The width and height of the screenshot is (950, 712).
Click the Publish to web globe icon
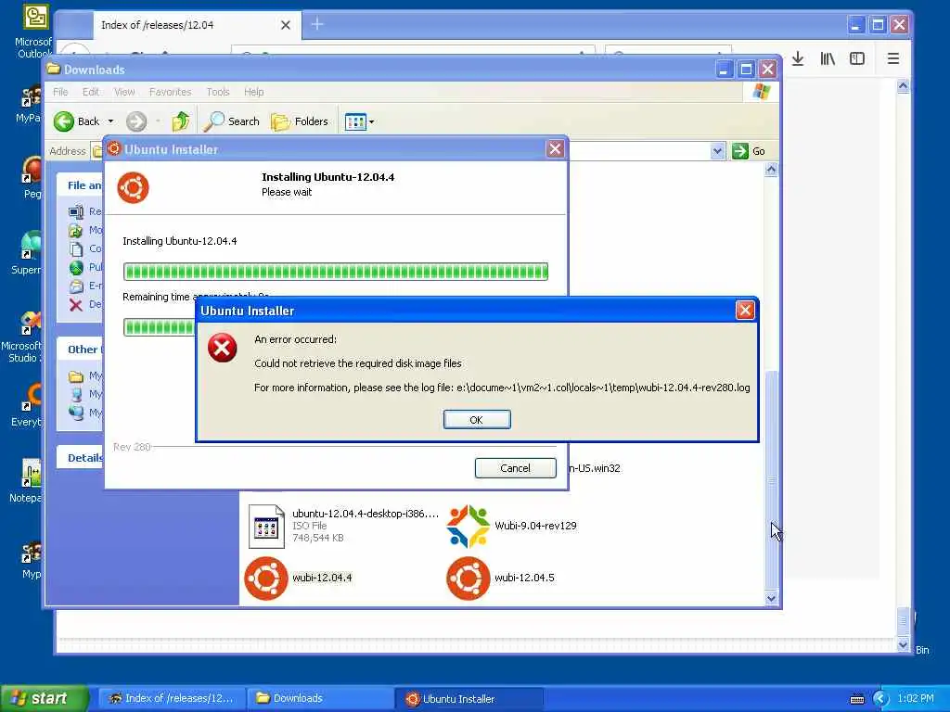pyautogui.click(x=76, y=268)
